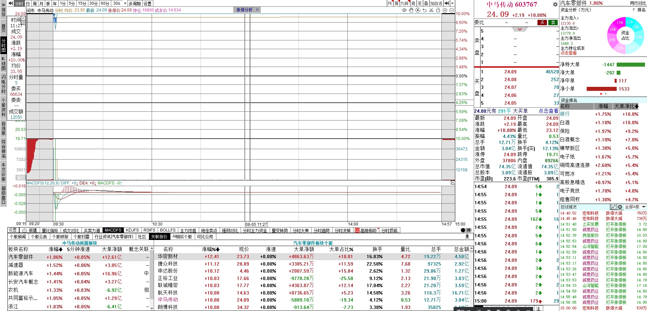Select the KDJFS indicator tab
Viewport: 647px width, 311px height.
coord(132,230)
